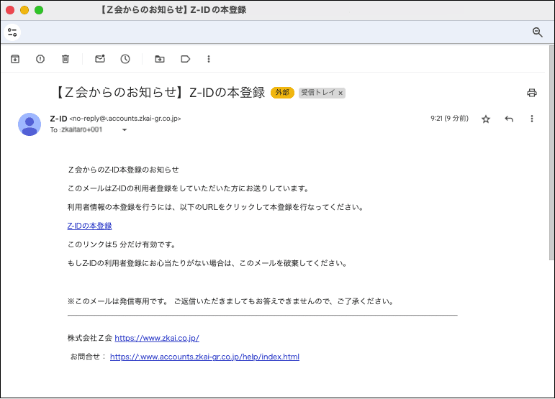The width and height of the screenshot is (555, 399).
Task: Mark the message as unread
Action: 100,59
